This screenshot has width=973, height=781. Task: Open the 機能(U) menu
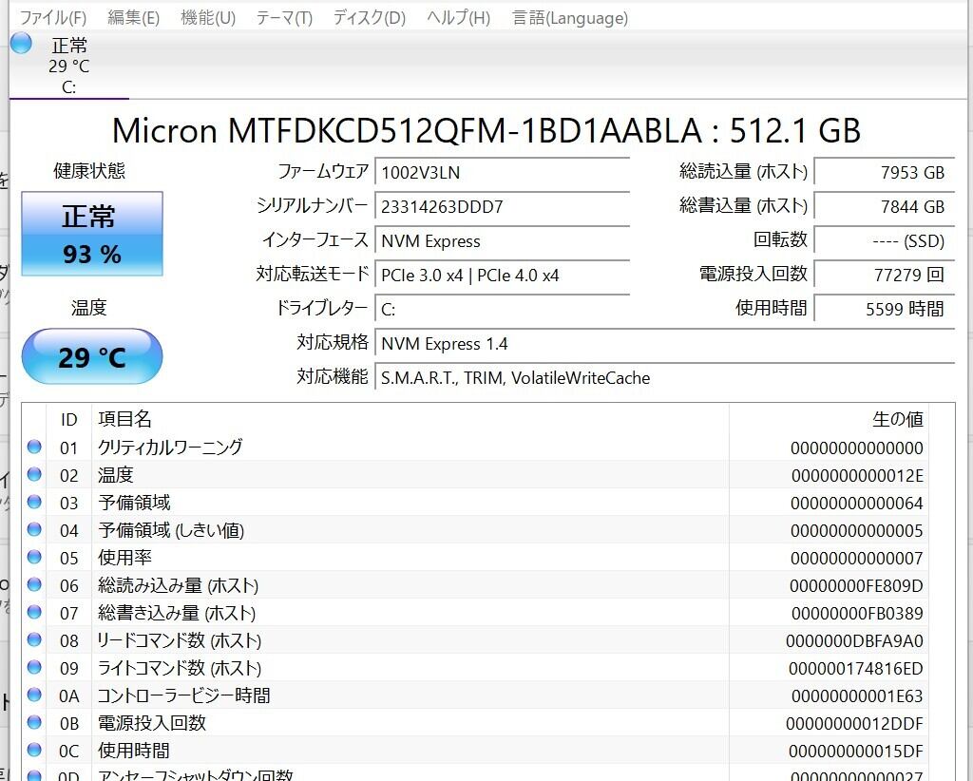208,18
